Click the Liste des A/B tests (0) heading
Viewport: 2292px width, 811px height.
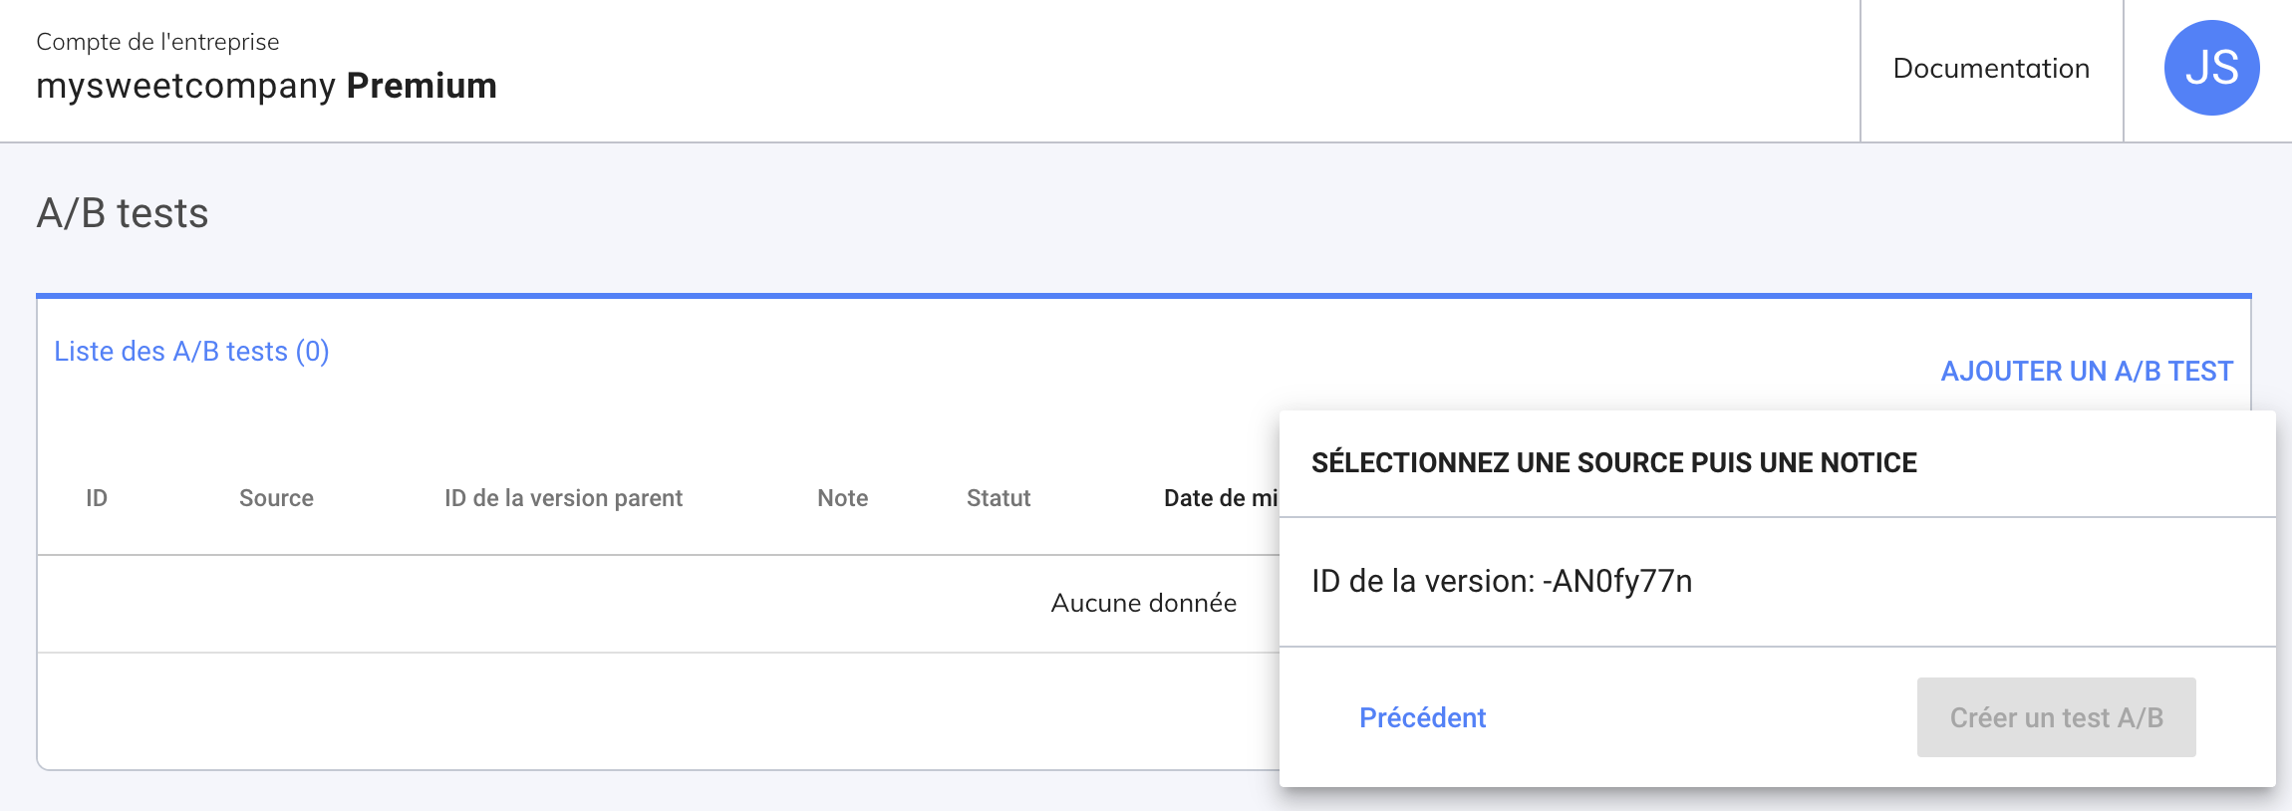[x=191, y=352]
